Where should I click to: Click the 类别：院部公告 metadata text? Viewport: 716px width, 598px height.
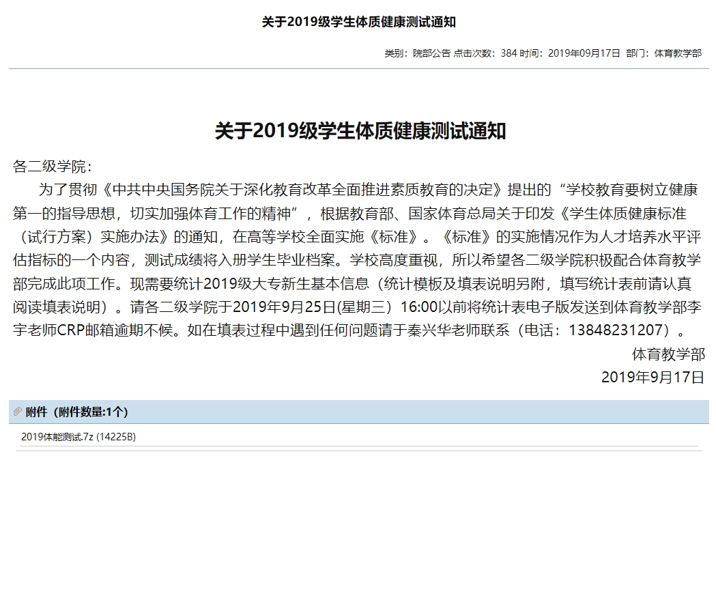click(417, 53)
